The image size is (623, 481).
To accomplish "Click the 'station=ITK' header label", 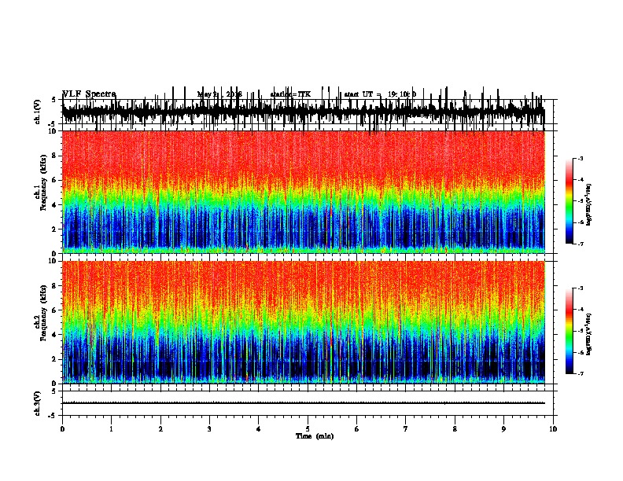I will tap(290, 94).
